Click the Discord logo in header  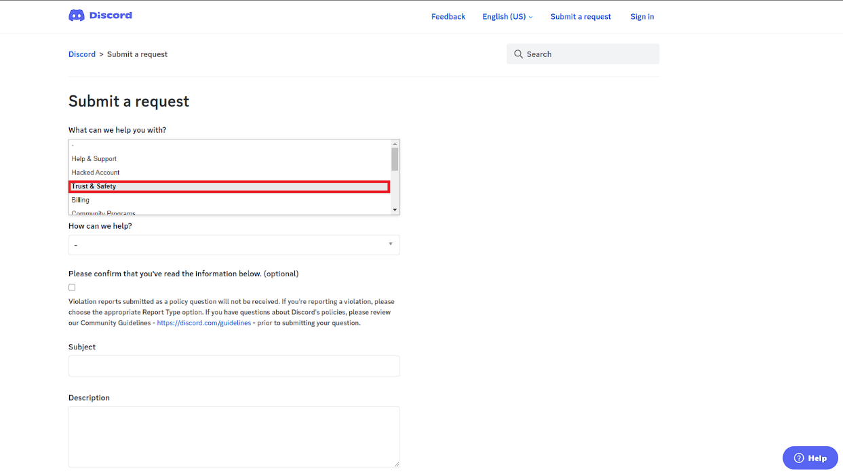click(100, 16)
